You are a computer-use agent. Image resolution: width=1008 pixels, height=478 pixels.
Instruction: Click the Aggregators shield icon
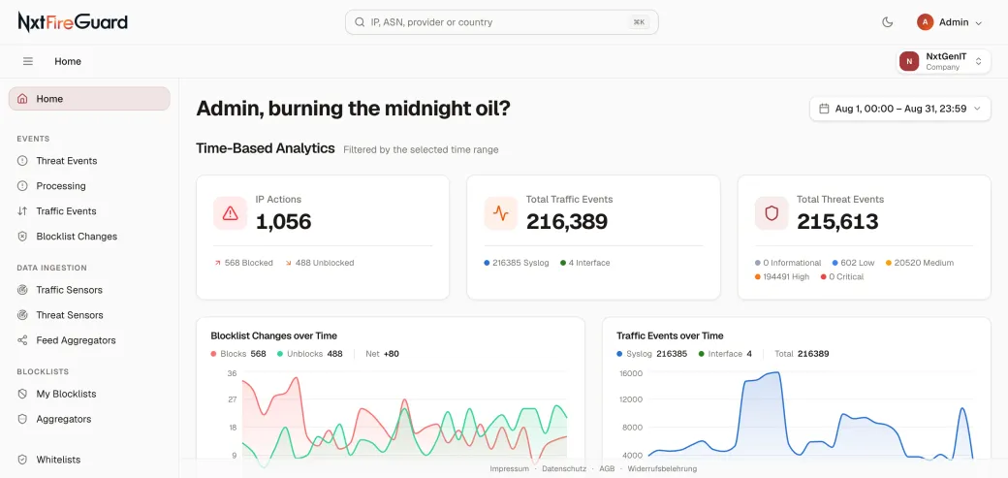click(22, 419)
